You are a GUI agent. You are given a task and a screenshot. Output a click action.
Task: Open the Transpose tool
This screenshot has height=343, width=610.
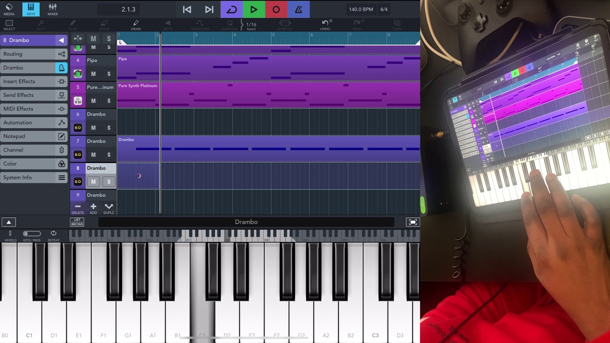coord(200,25)
